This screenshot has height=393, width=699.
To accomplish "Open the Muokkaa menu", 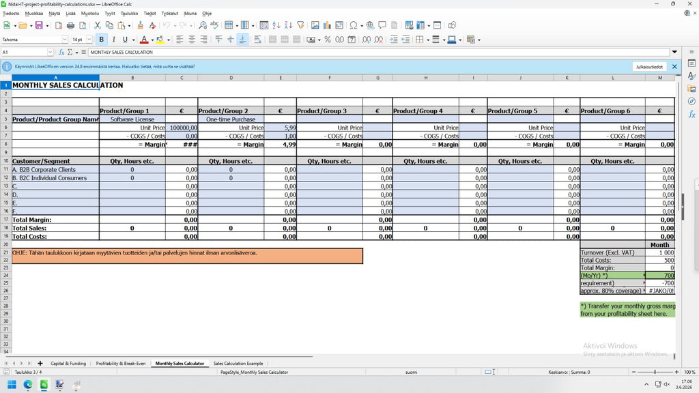I will [34, 14].
